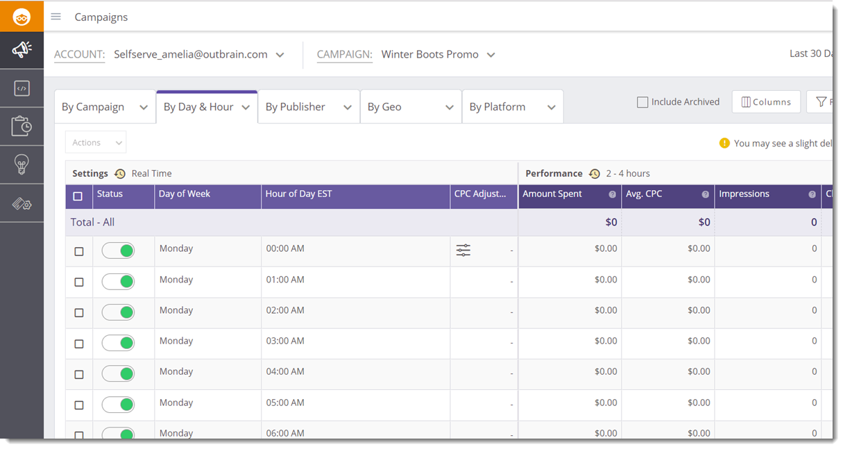This screenshot has height=449, width=843.
Task: Switch to the By Publisher tab
Action: pos(308,107)
